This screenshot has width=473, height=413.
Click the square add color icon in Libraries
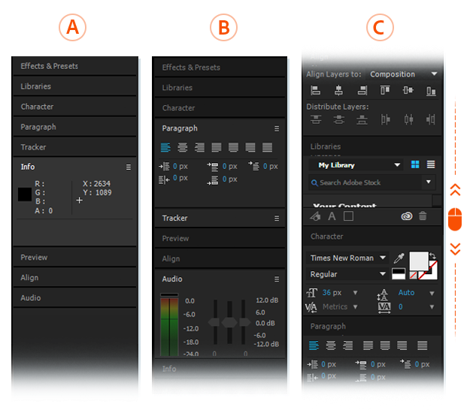coord(348,216)
